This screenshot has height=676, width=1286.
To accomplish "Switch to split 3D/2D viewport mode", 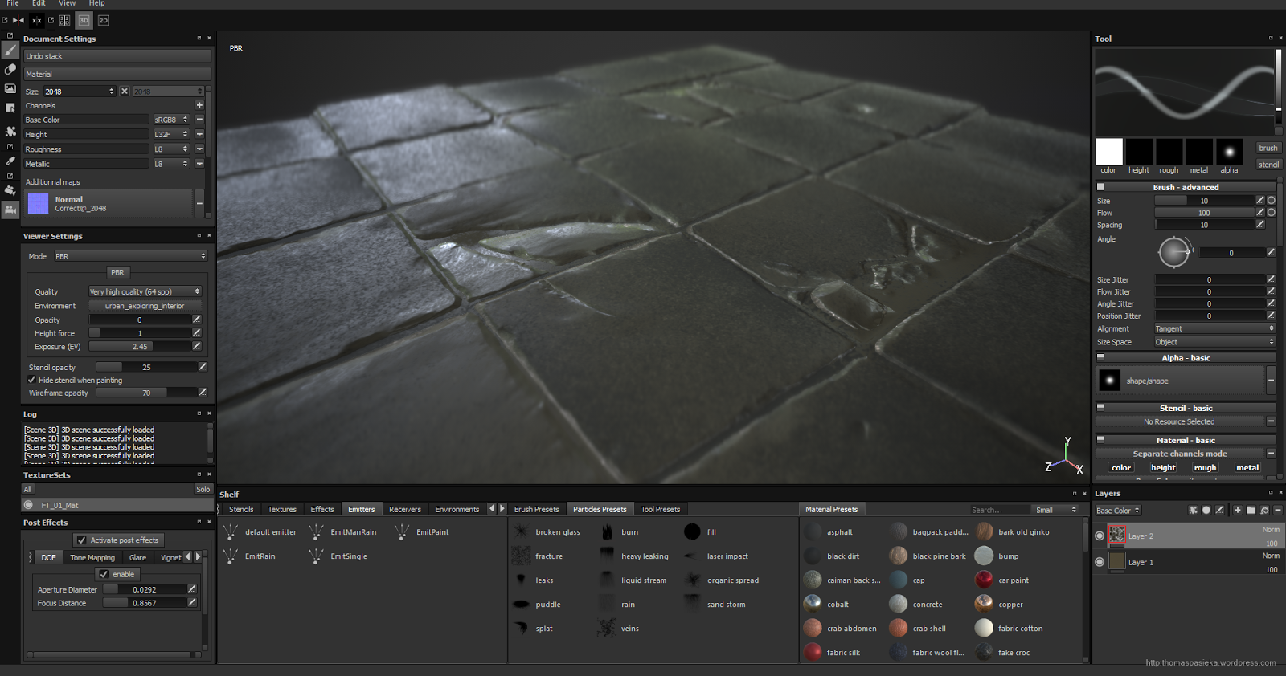I will click(64, 20).
